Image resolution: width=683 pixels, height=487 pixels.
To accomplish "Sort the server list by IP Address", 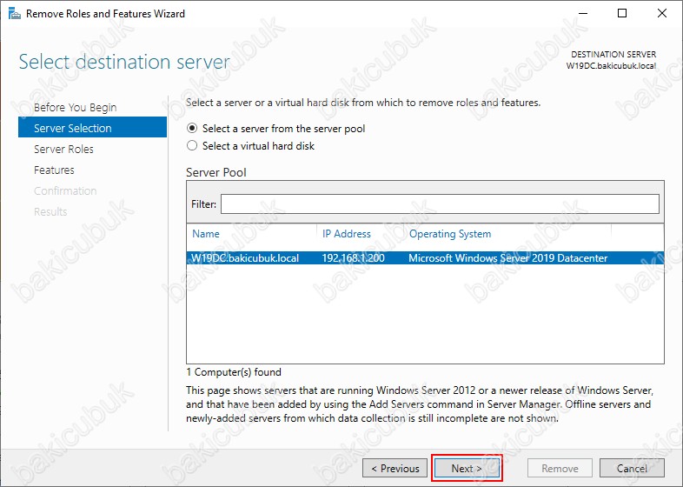I will (347, 234).
